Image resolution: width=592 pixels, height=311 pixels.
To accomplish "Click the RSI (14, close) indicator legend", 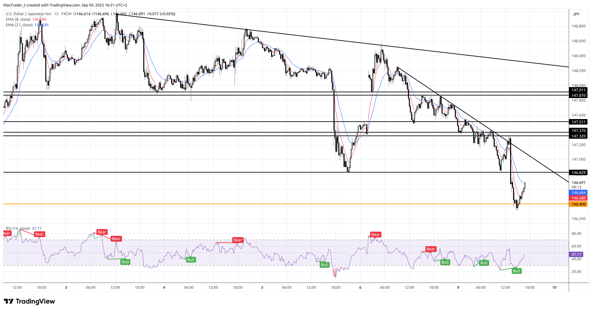I will tap(18, 228).
